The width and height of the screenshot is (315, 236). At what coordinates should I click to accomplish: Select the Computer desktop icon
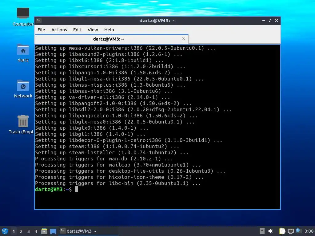(x=23, y=17)
